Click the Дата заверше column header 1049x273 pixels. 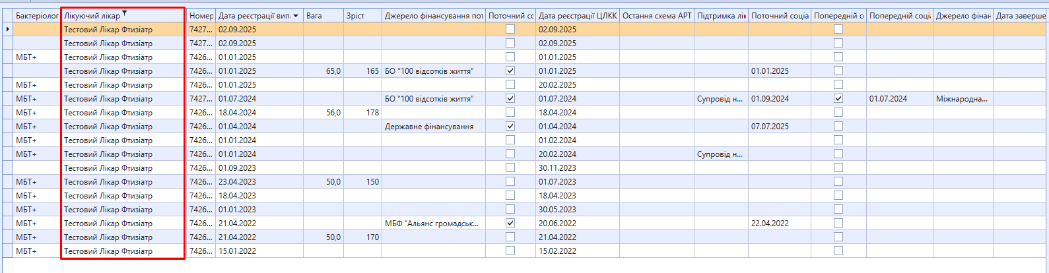pos(1020,16)
